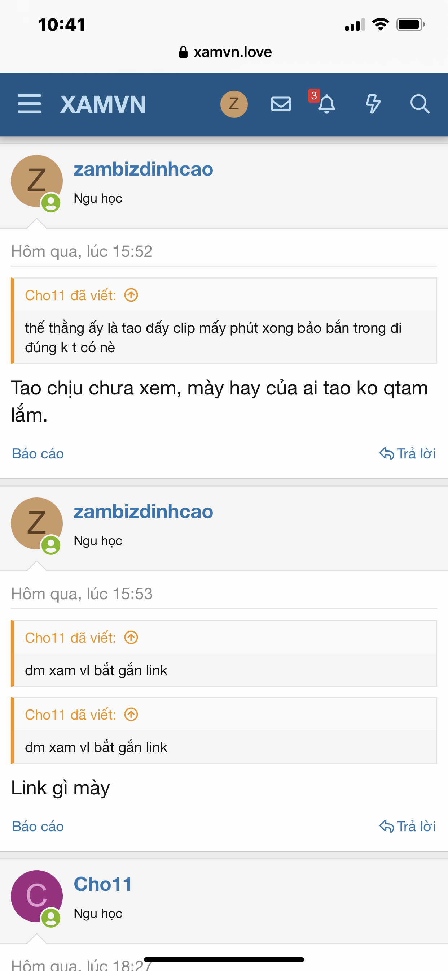Viewport: 448px width, 971px height.
Task: Open the 'Hôm qua, lúc 15:52' timestamp permalink
Action: click(82, 251)
